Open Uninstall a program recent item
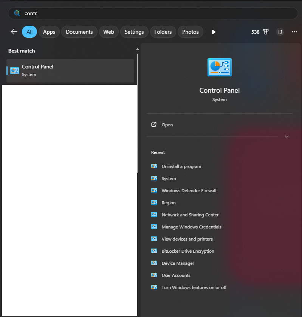The width and height of the screenshot is (302, 317). pos(181,166)
